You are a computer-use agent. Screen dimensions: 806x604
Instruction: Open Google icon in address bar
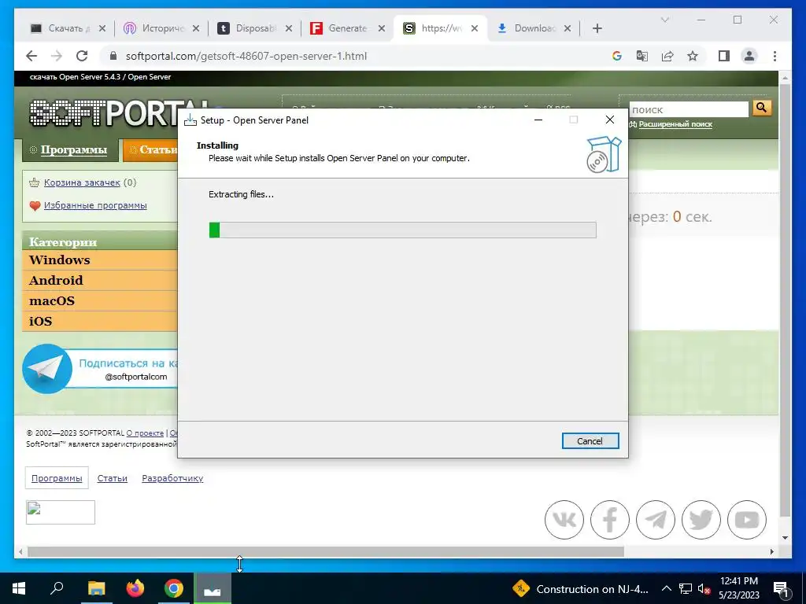[x=617, y=56]
